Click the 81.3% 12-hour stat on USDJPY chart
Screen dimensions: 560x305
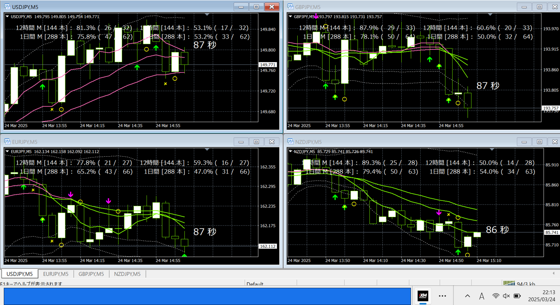85,28
